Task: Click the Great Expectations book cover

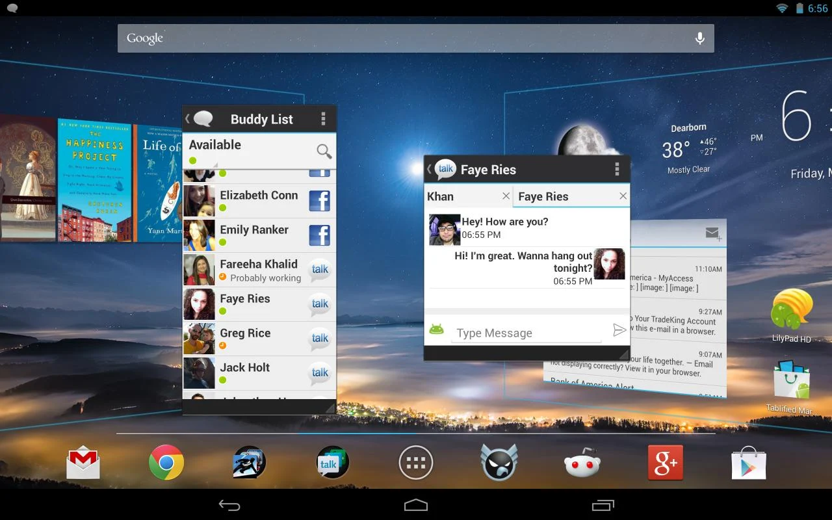Action: (27, 178)
